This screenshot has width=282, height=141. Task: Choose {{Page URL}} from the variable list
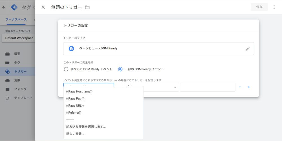coord(75,106)
